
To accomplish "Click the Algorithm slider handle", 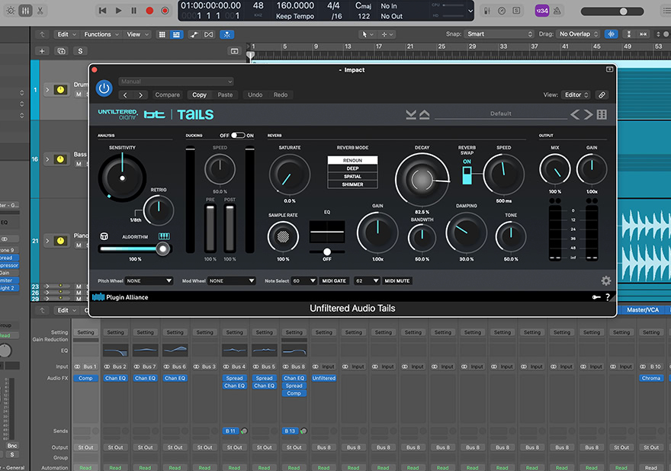I will 162,248.
